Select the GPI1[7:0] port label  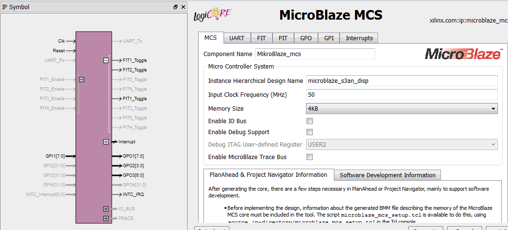tap(55, 156)
